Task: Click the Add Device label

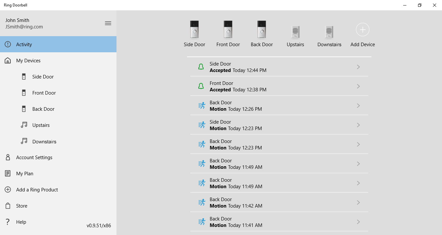Action: (363, 45)
